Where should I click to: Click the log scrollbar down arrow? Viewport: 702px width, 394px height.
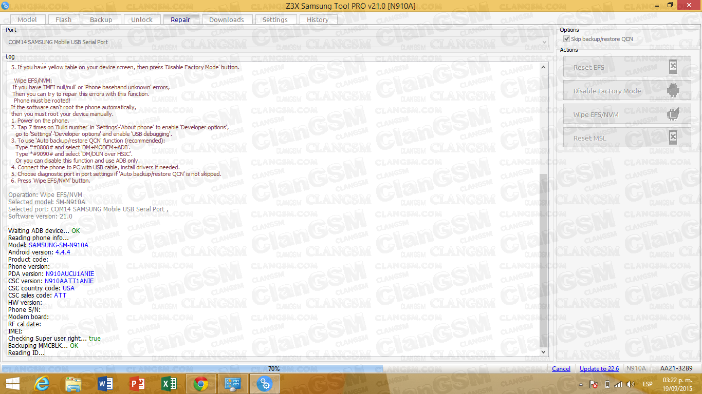click(x=543, y=352)
